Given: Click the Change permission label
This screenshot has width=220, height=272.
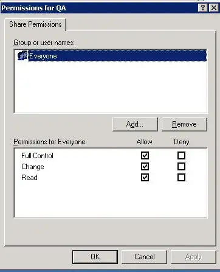Looking at the screenshot, I should [x=33, y=167].
